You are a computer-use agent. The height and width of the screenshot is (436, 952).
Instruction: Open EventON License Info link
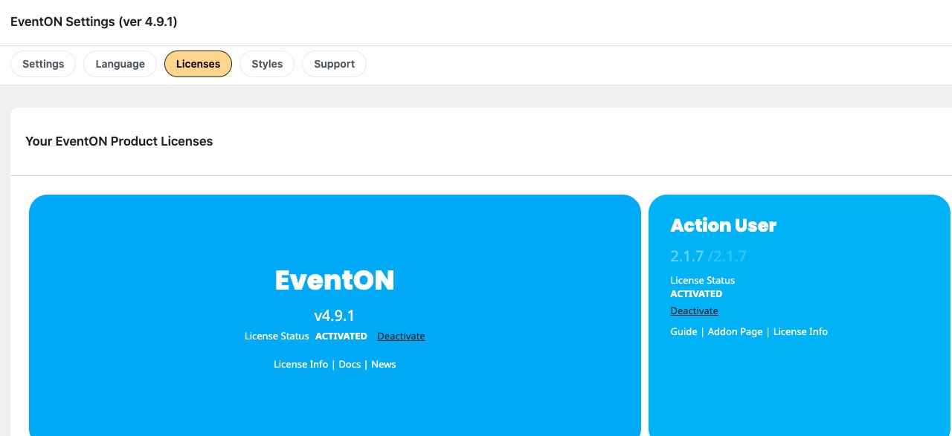pyautogui.click(x=300, y=365)
